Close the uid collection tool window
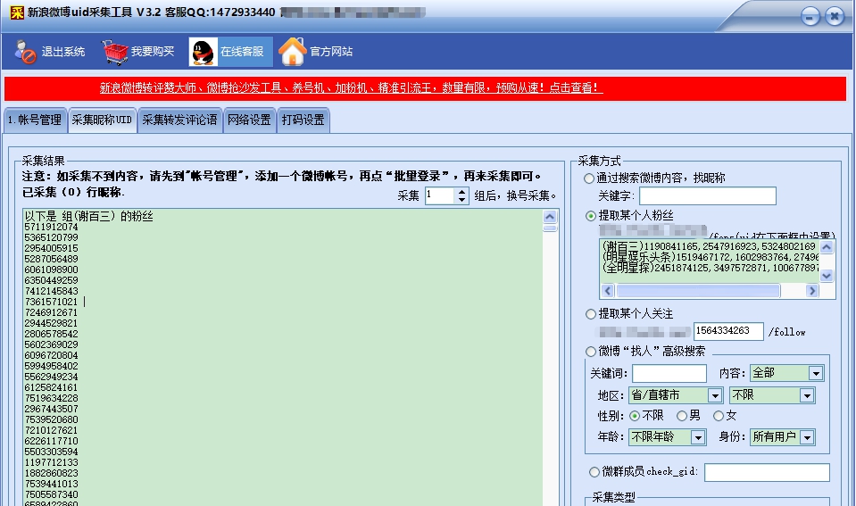The height and width of the screenshot is (506, 856). (x=835, y=16)
